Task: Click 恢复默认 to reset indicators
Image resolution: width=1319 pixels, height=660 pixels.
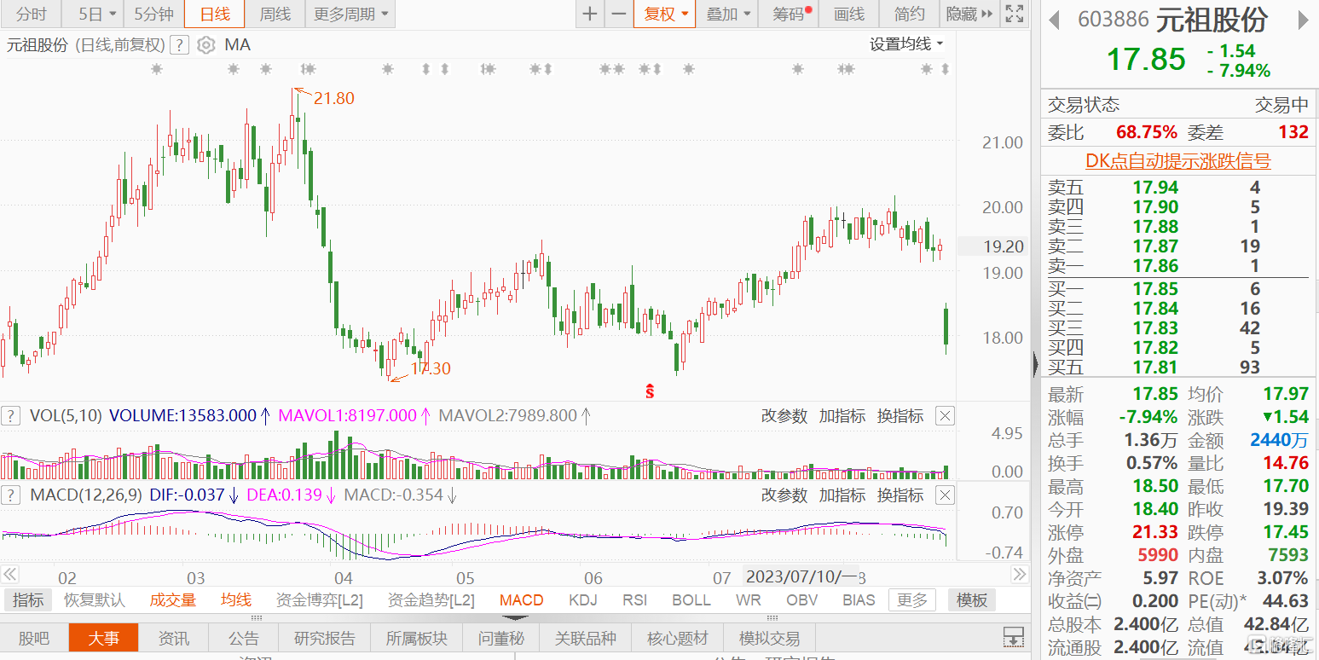Action: (x=95, y=599)
